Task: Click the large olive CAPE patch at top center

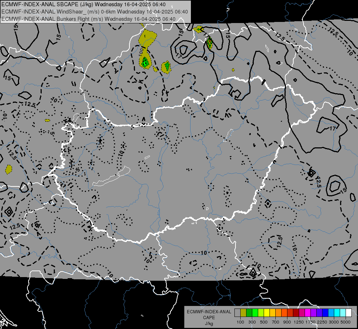Action: 147,38
